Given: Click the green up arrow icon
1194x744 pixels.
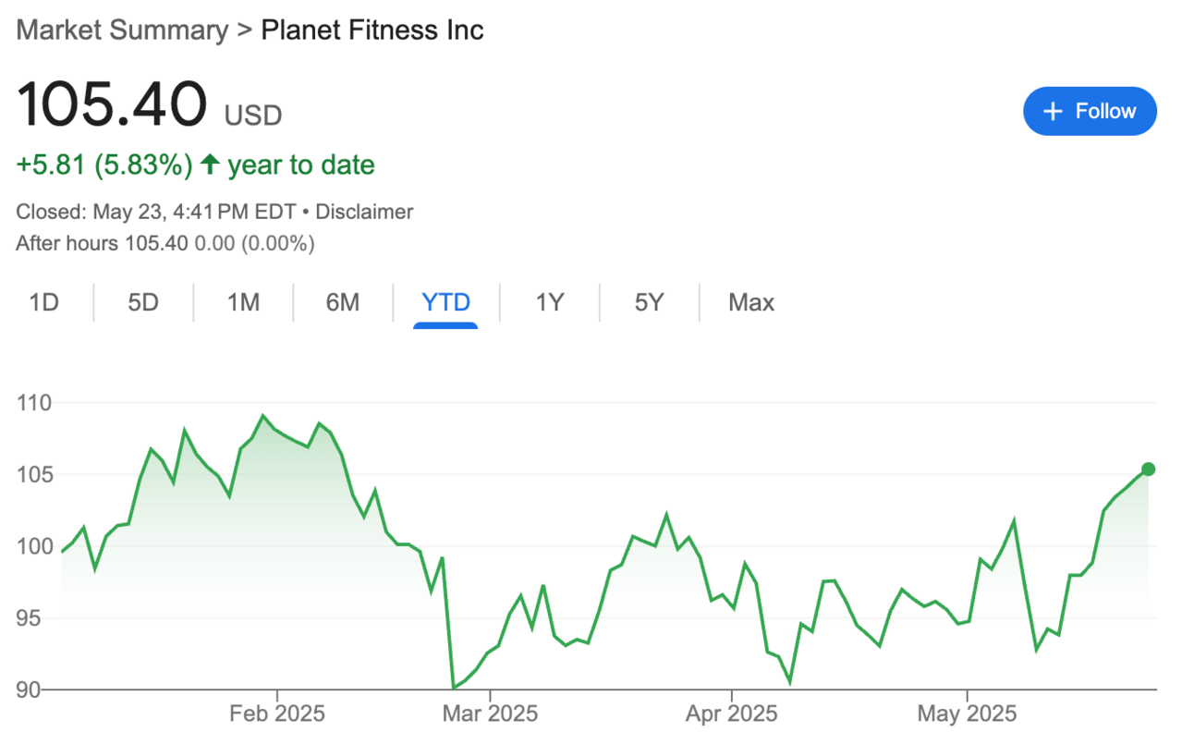Looking at the screenshot, I should [x=210, y=165].
